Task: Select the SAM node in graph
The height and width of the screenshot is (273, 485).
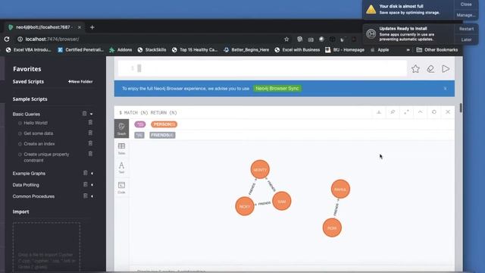Action: [281, 201]
